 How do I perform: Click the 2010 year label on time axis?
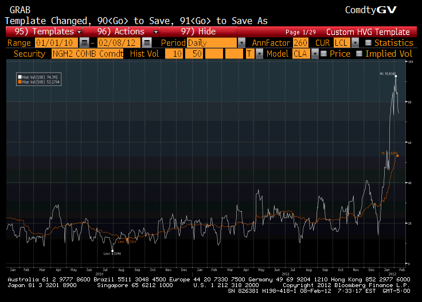[99, 274]
